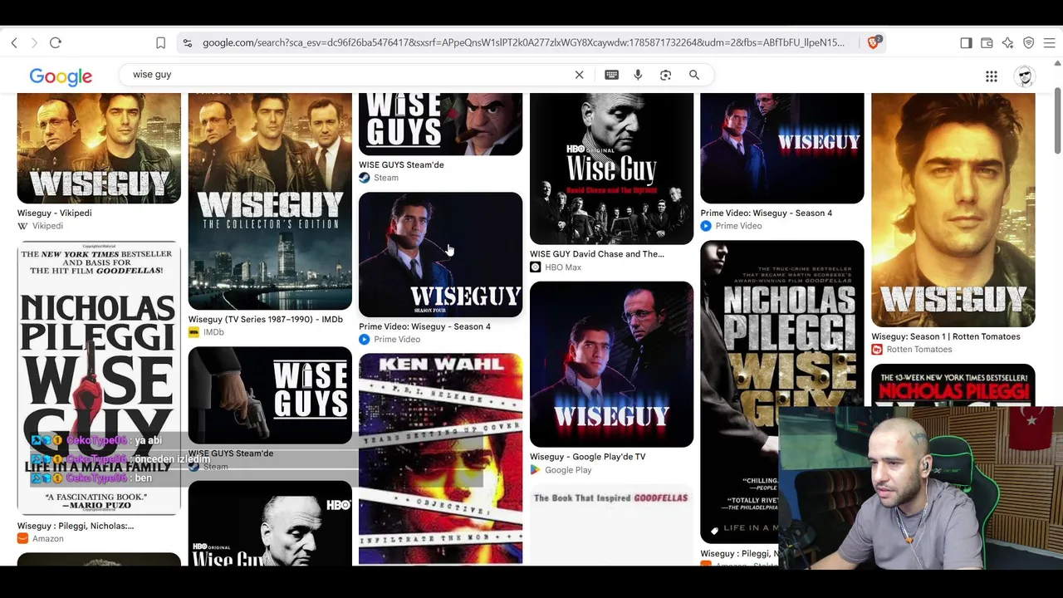Image resolution: width=1063 pixels, height=598 pixels.
Task: Click the 'HBO Max' source label
Action: tap(563, 267)
